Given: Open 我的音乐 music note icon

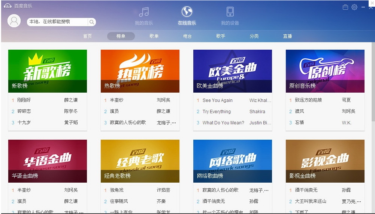Looking at the screenshot, I should click(144, 12).
